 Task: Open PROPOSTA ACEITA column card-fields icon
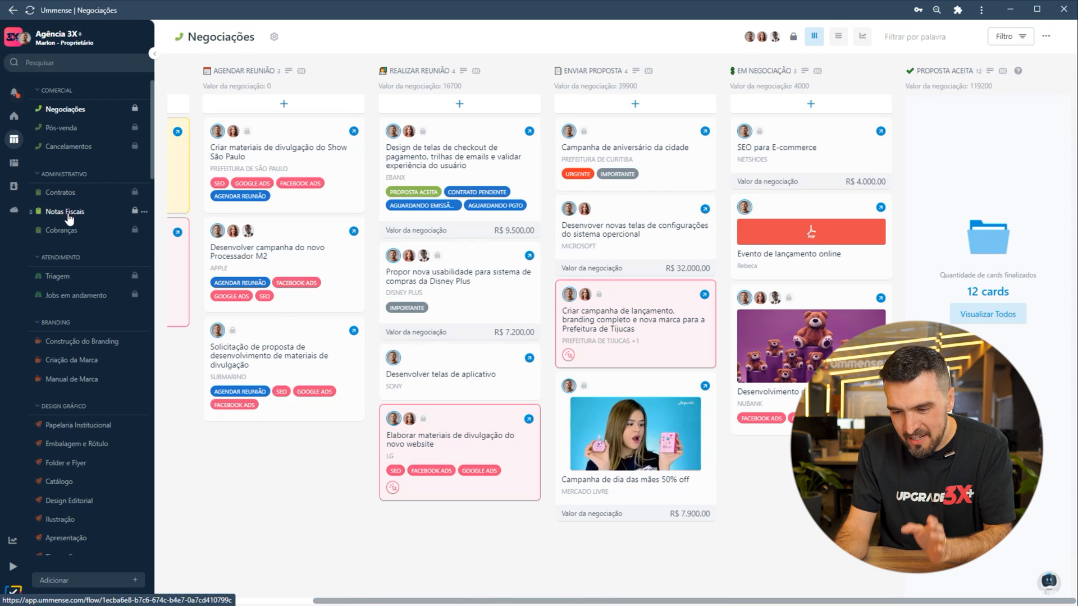click(1003, 71)
